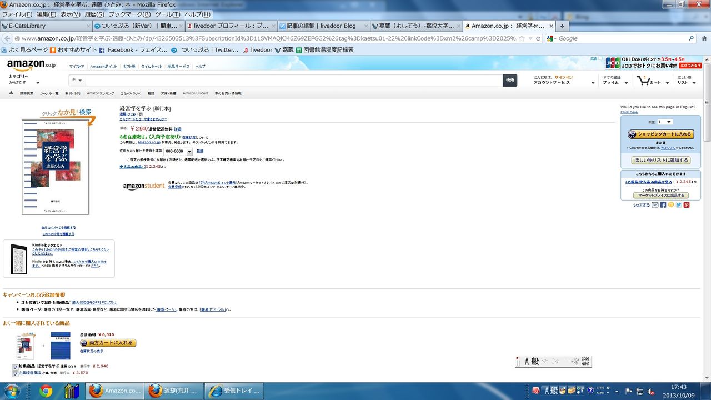Screen dimensions: 711x400
Task: Close the Amazon.co.jp tab
Action: click(x=552, y=26)
